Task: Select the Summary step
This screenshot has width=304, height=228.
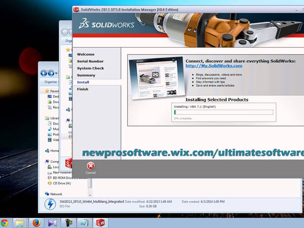Action: 86,75
